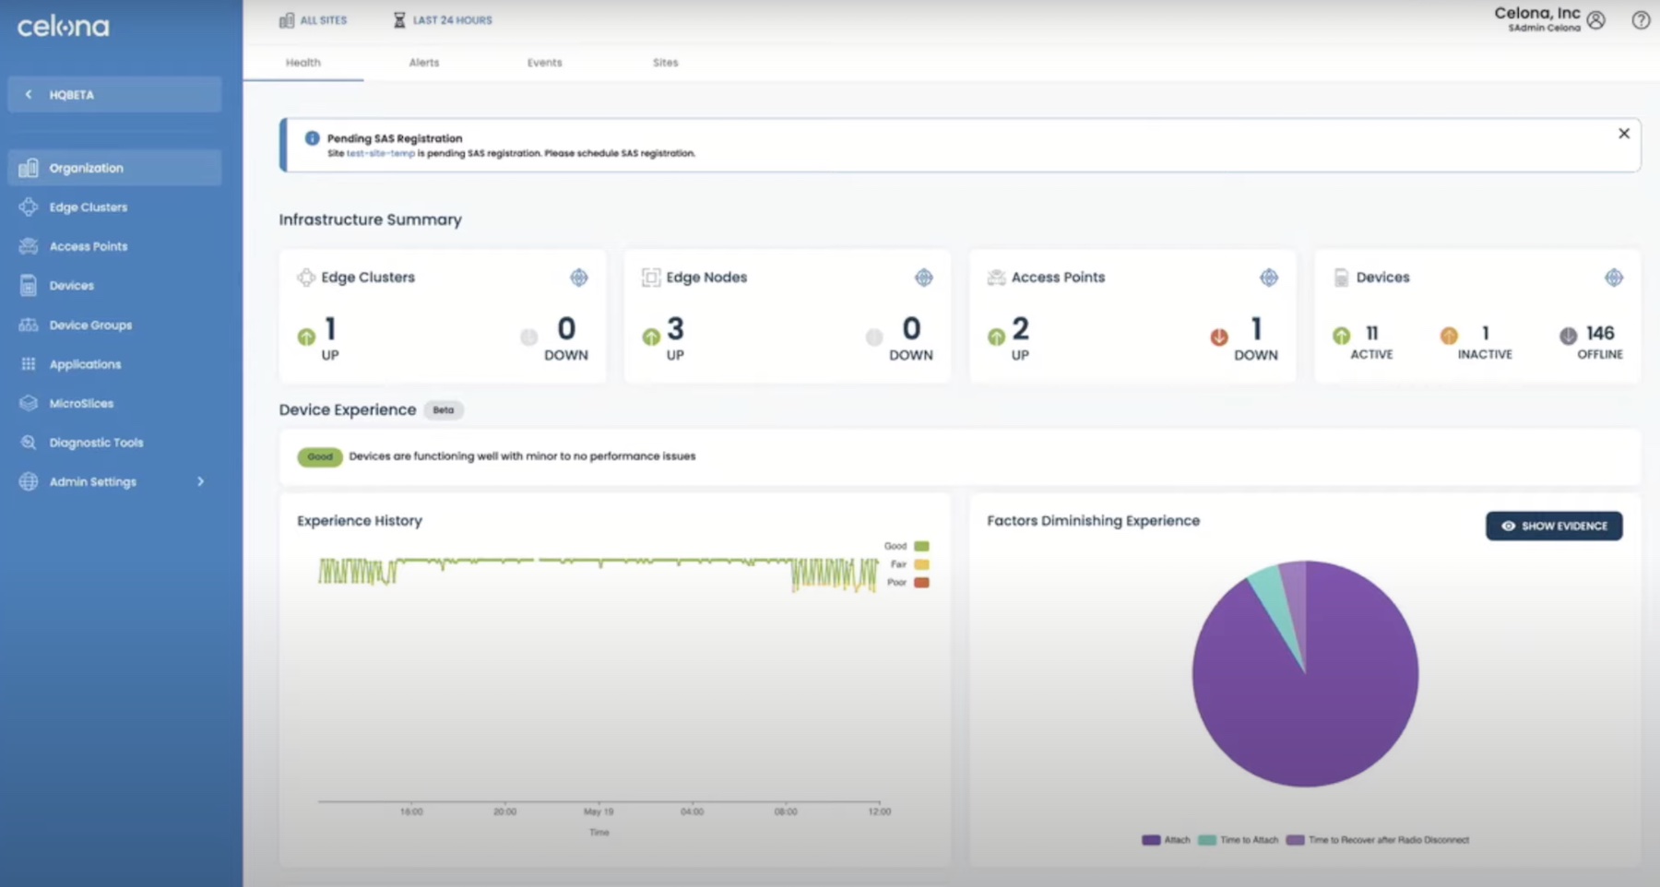Click 1 INACTIVE devices orange icon

(1449, 336)
